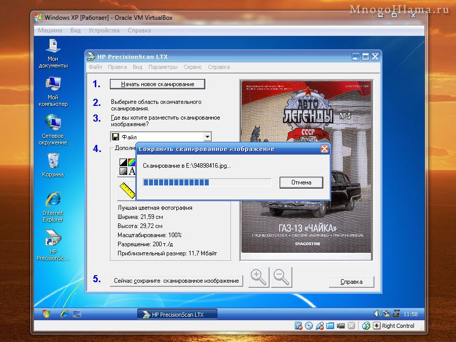Click the text Приблизительный размер: 11,7 Мбайт

pyautogui.click(x=167, y=253)
